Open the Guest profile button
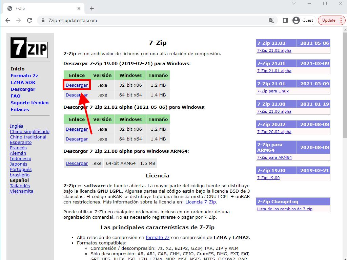 pyautogui.click(x=303, y=20)
